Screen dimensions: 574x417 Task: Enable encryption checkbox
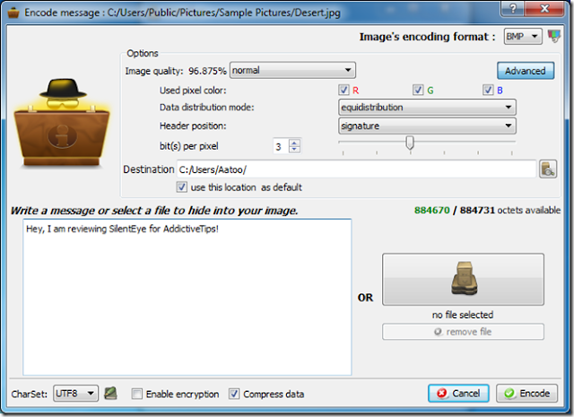tap(137, 394)
